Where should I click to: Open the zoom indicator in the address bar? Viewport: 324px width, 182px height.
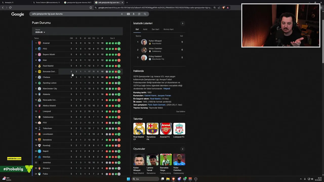[x=215, y=8]
